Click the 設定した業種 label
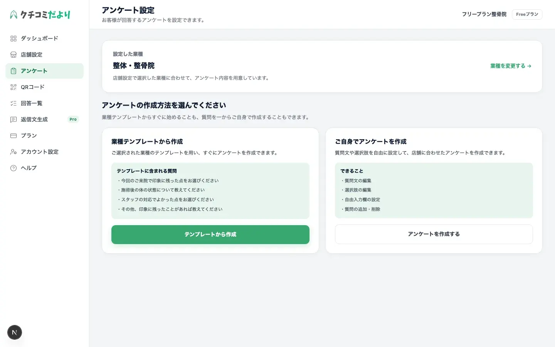The image size is (555, 347). (128, 54)
